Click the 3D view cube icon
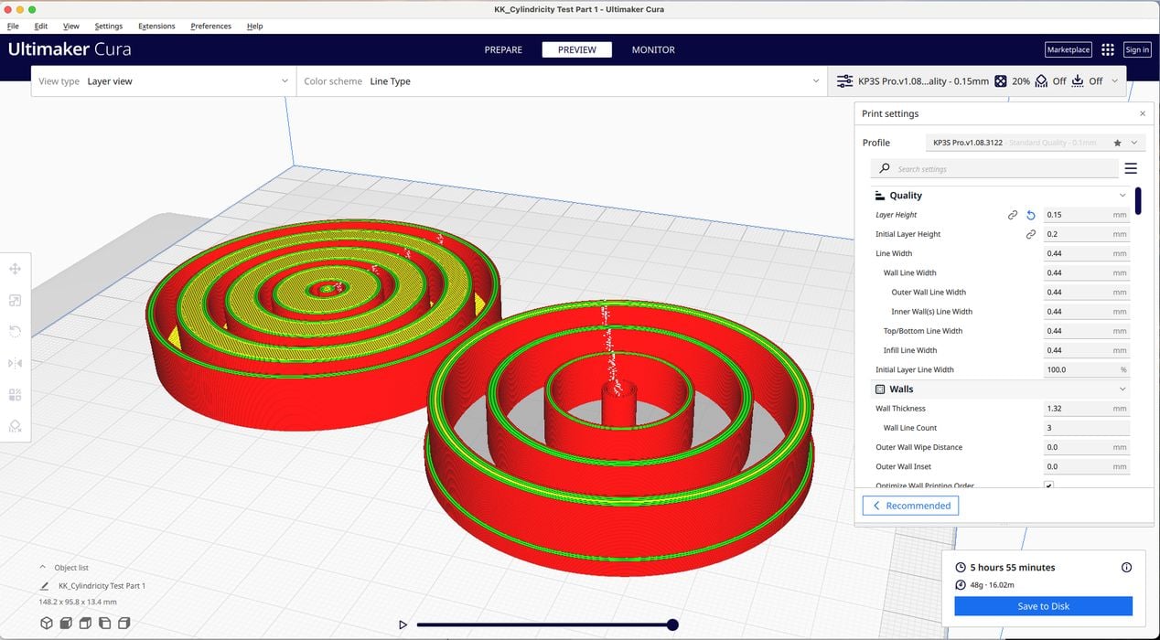 coord(47,624)
